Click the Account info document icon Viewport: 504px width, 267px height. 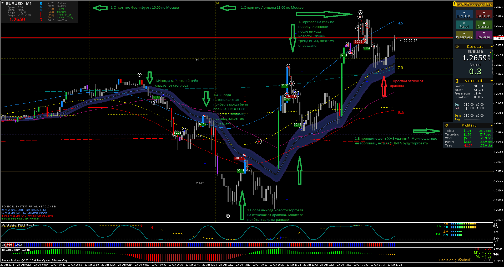(457, 81)
